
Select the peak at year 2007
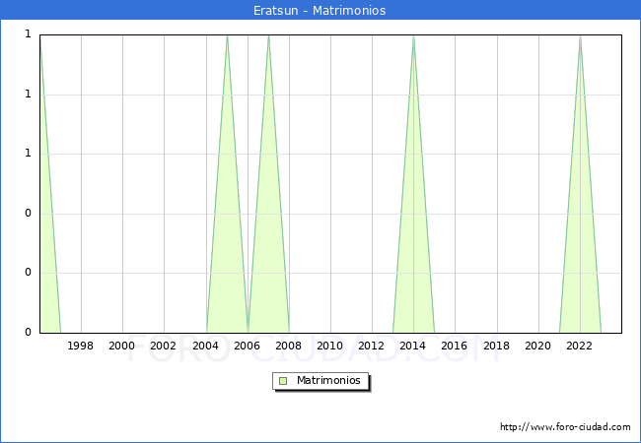point(268,37)
